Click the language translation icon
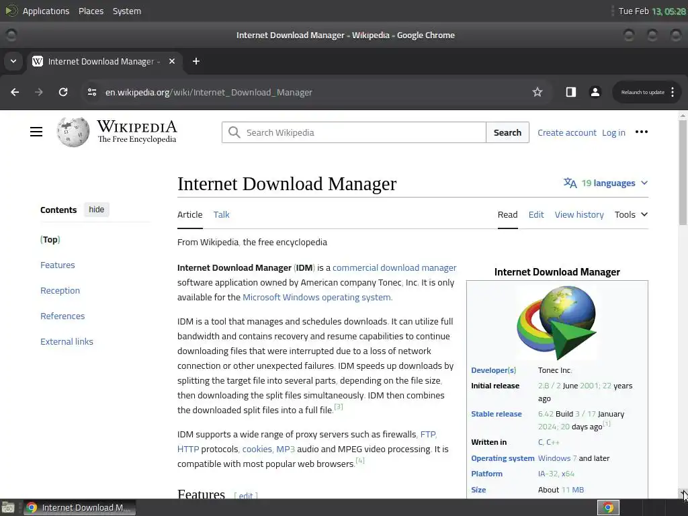Viewport: 688px width, 516px height. 570,183
